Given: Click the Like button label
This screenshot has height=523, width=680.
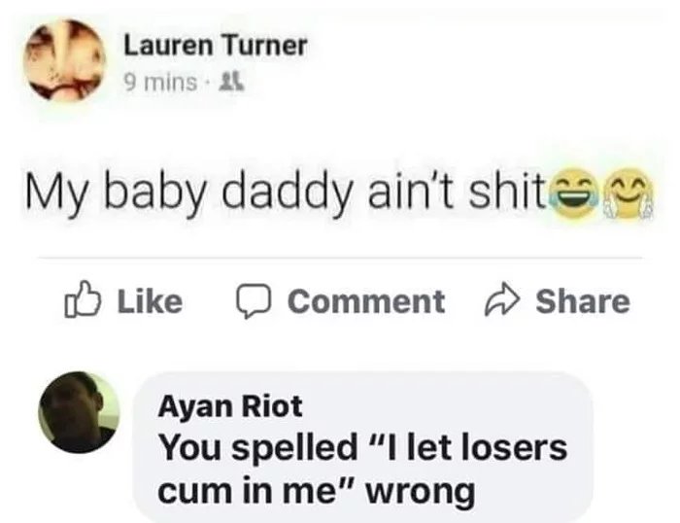Looking at the screenshot, I should click(150, 301).
